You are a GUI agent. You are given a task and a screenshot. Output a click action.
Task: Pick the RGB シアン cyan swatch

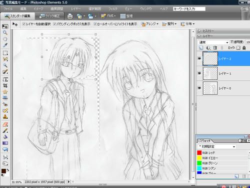click(x=199, y=168)
